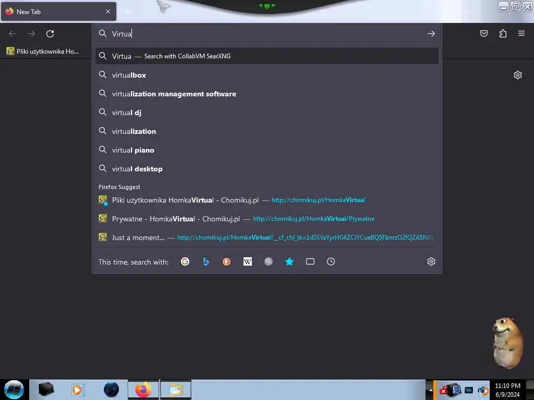
Task: Choose virtualization management software suggestion
Action: 266,94
